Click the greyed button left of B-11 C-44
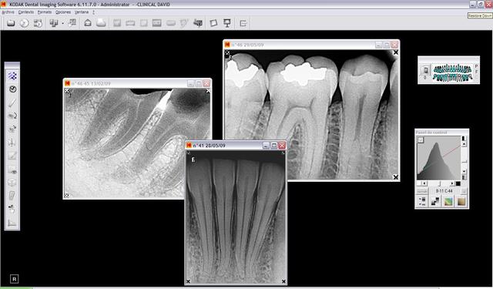Screen dimensions: 493x289 click(422, 191)
